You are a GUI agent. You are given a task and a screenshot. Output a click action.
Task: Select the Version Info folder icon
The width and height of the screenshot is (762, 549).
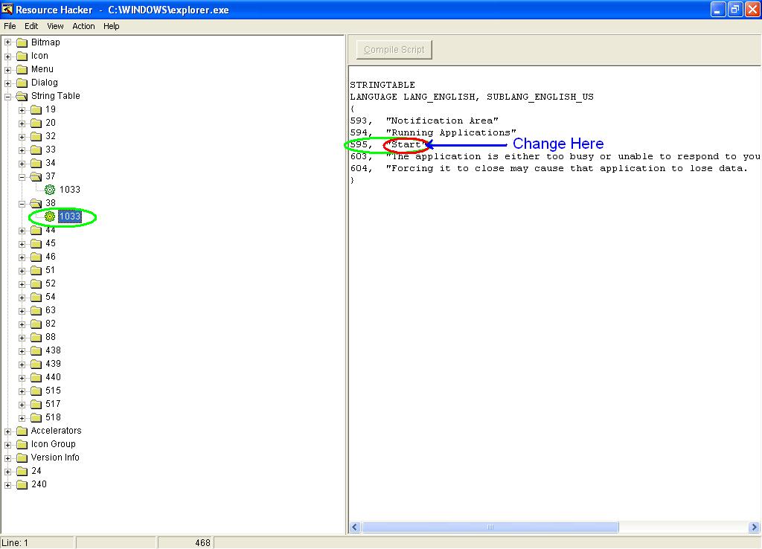[x=22, y=457]
